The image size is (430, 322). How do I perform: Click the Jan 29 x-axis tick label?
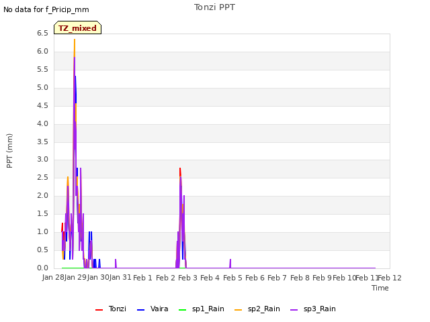(75, 277)
